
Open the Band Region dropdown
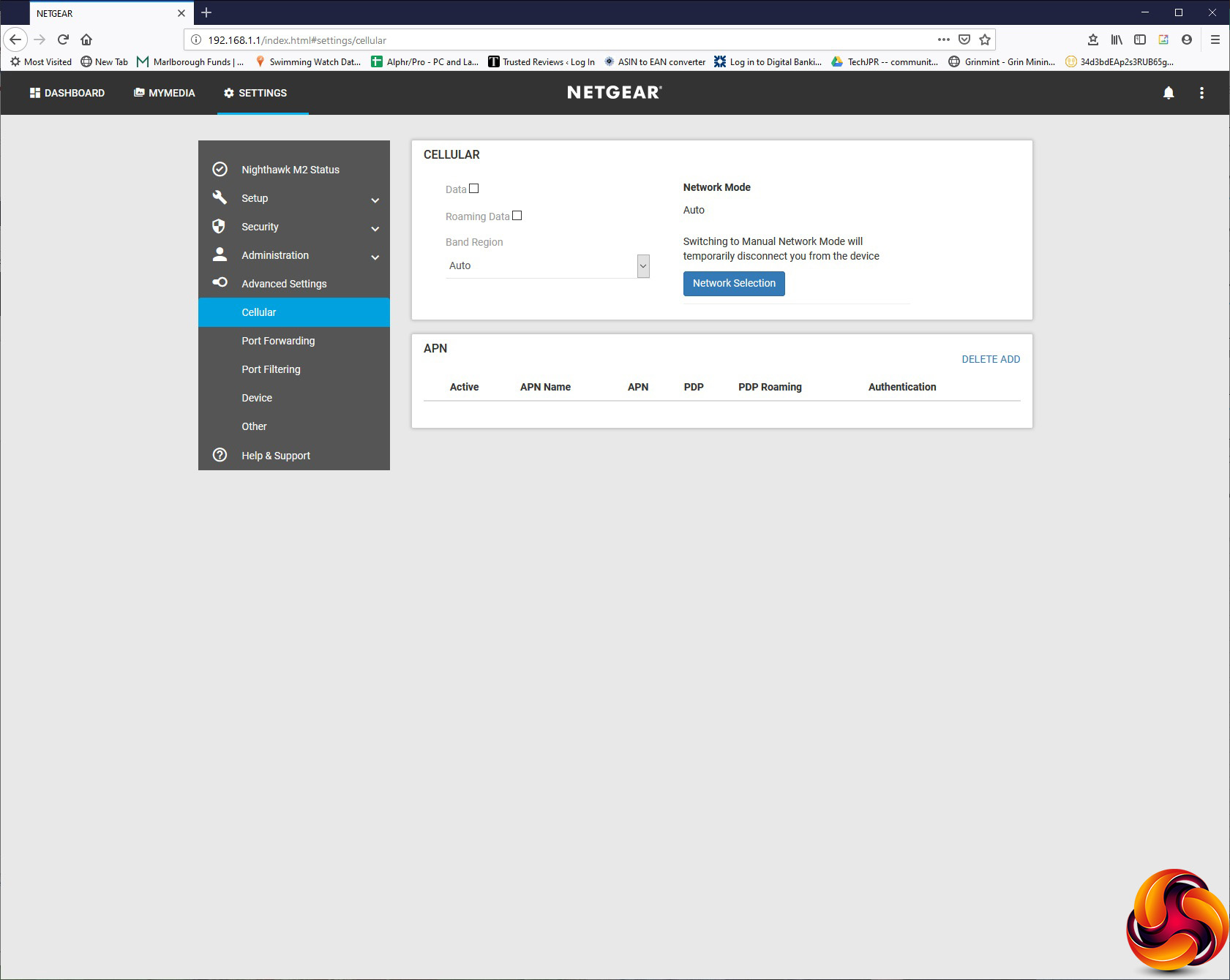click(547, 265)
